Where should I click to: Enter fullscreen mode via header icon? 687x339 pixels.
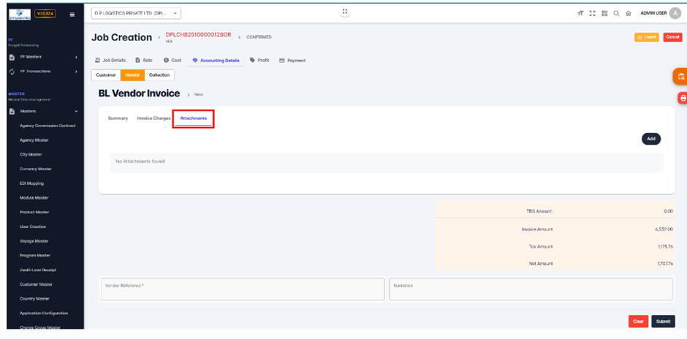[592, 13]
